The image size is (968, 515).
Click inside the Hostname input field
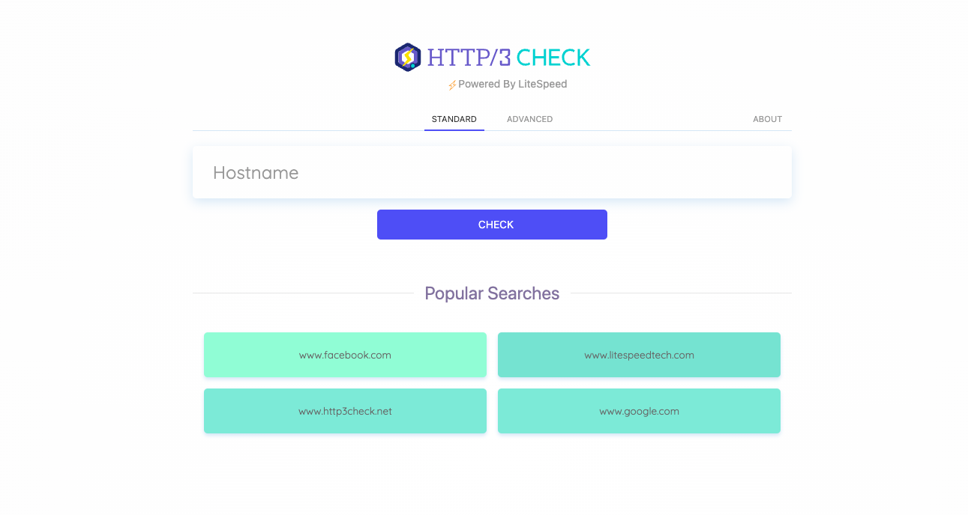pos(492,172)
